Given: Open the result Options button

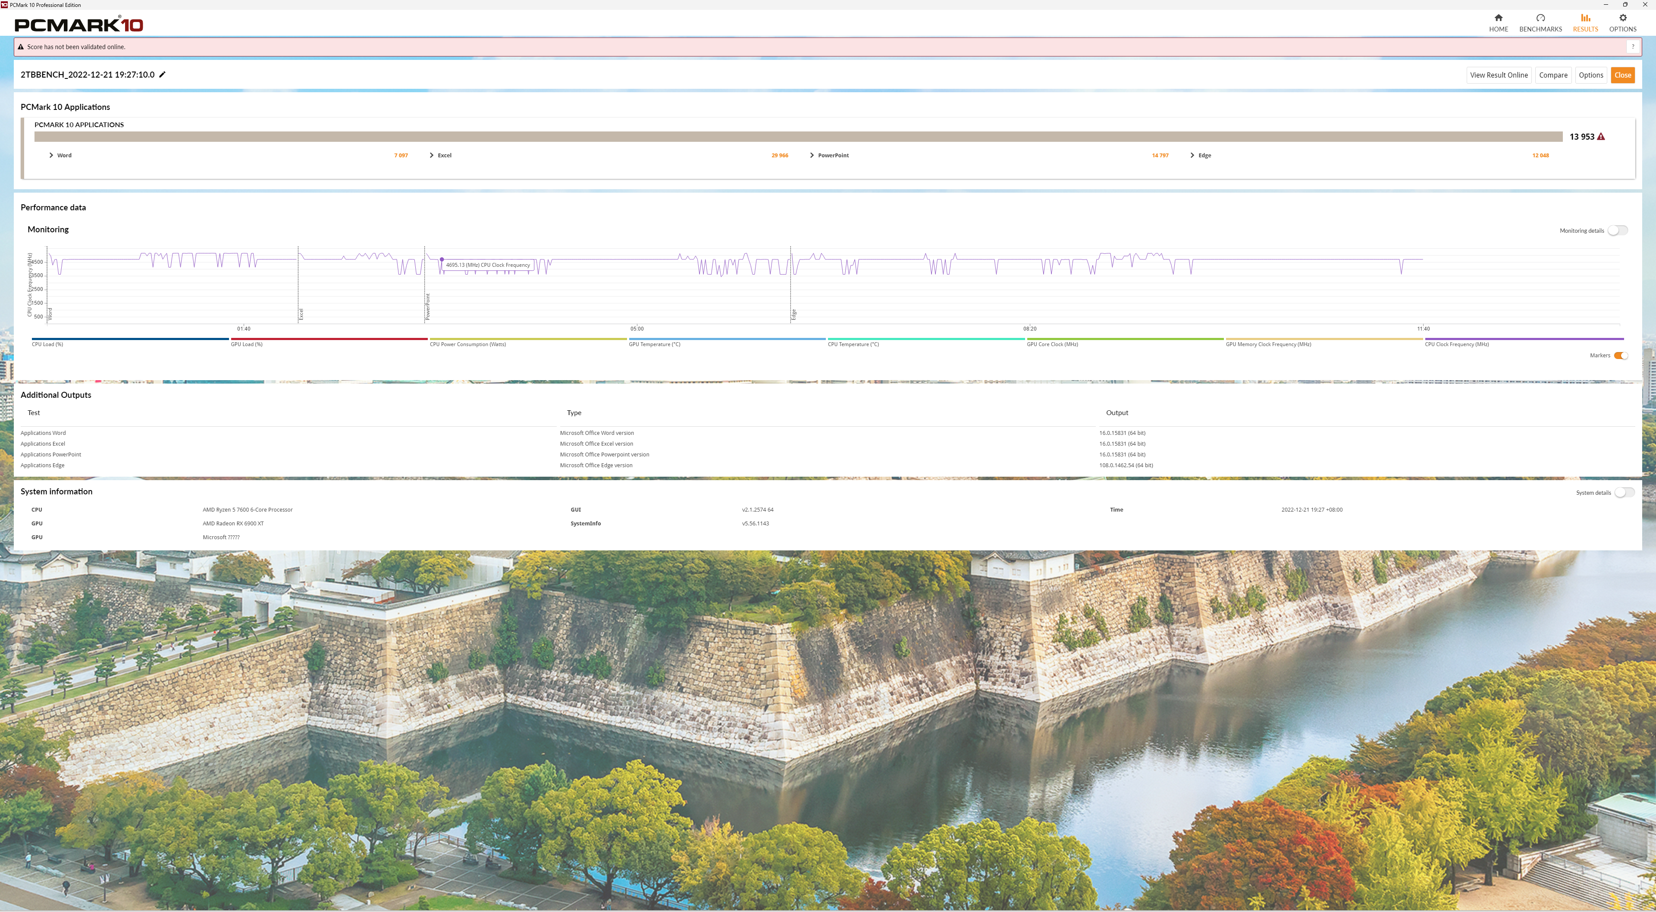Looking at the screenshot, I should (x=1590, y=75).
